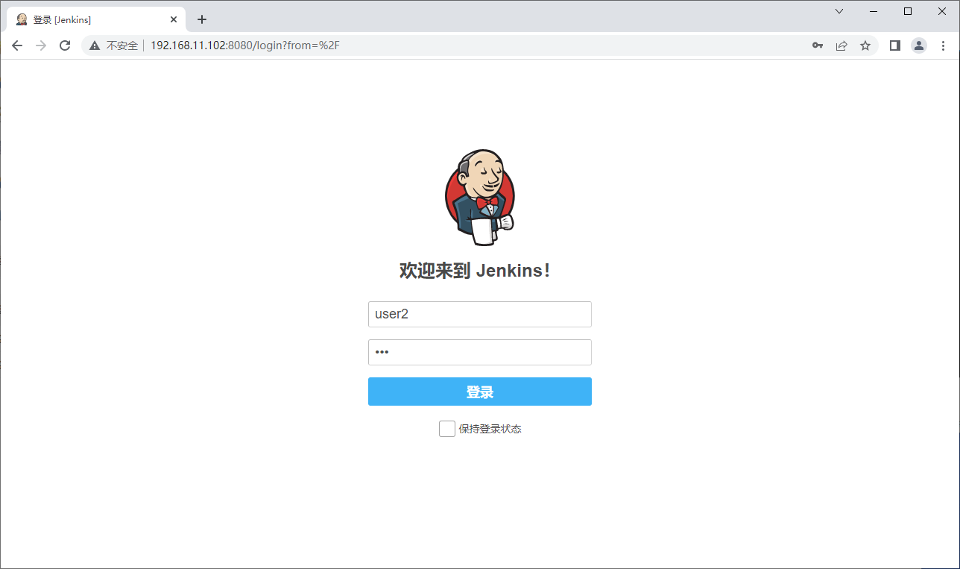
Task: Click the 欢迎来到 Jenkins! heading
Action: tap(475, 271)
